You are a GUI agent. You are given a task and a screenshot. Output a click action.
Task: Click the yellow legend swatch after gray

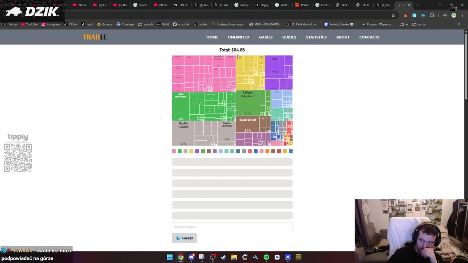191,151
